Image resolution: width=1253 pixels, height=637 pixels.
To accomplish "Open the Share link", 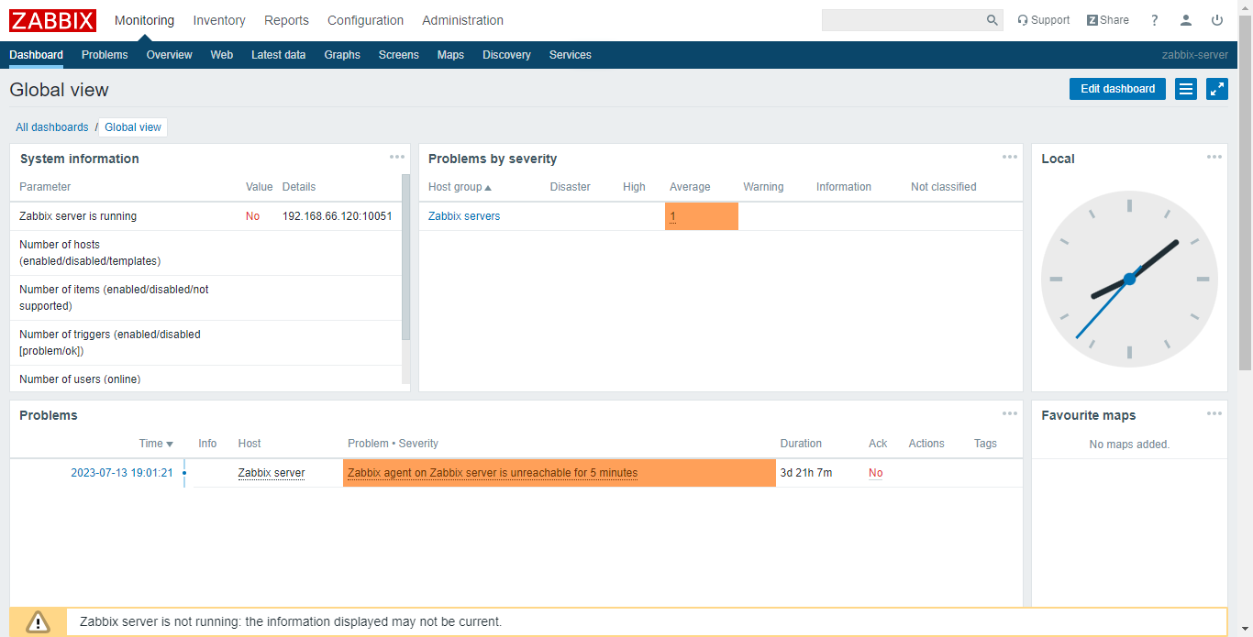I will click(1108, 20).
